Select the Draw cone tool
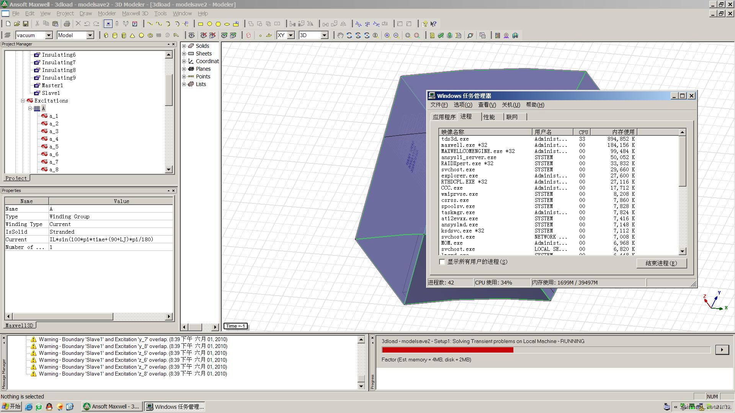Screen dimensions: 735x413 pos(132,35)
